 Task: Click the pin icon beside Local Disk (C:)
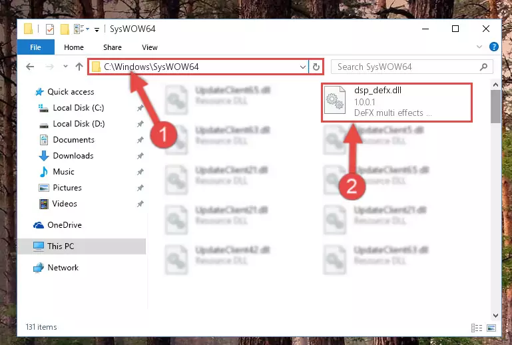[140, 108]
